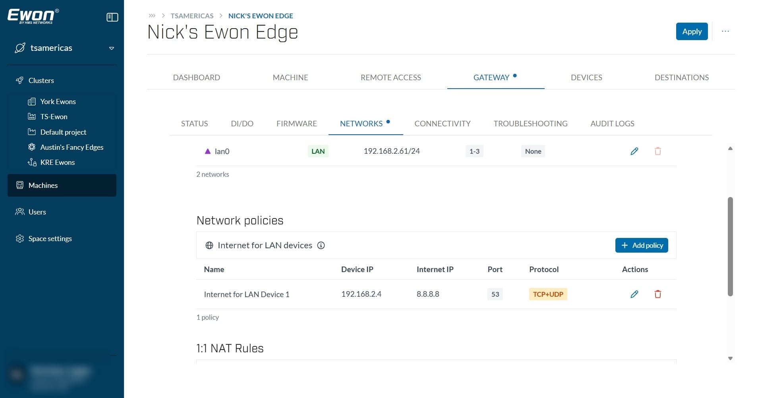The height and width of the screenshot is (398, 758).
Task: View the FIRMWARE sub-tab
Action: click(297, 124)
